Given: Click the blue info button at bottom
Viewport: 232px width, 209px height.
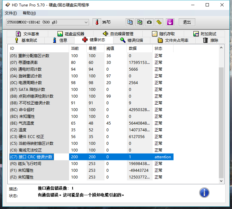Looking at the screenshot, I should point(204,193).
